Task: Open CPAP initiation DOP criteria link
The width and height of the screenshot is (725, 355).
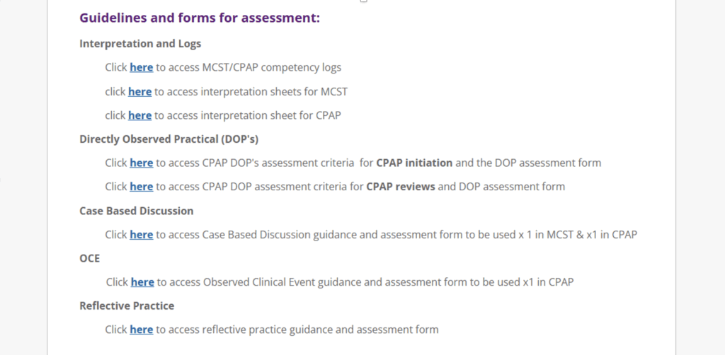Action: (x=141, y=163)
